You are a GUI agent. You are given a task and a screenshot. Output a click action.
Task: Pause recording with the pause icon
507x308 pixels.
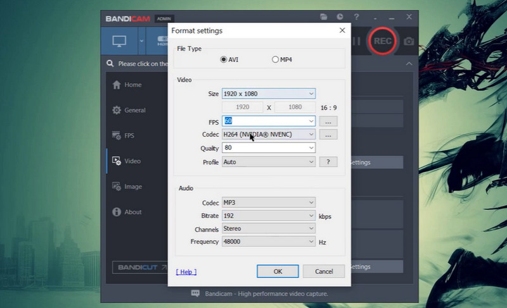[x=356, y=41]
